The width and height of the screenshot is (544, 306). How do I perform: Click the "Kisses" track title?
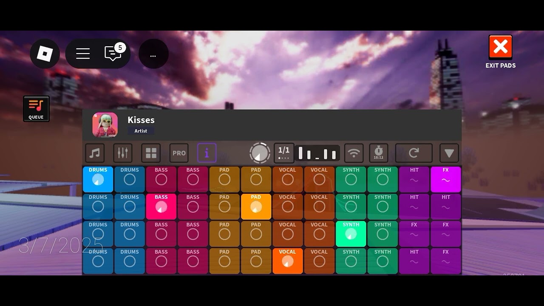(141, 120)
